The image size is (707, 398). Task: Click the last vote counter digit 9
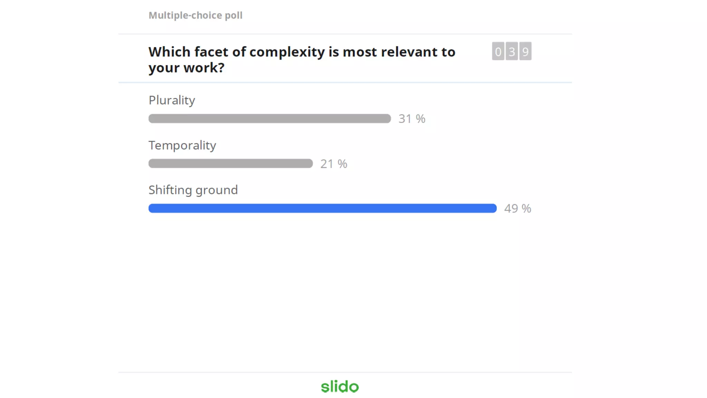click(x=525, y=51)
